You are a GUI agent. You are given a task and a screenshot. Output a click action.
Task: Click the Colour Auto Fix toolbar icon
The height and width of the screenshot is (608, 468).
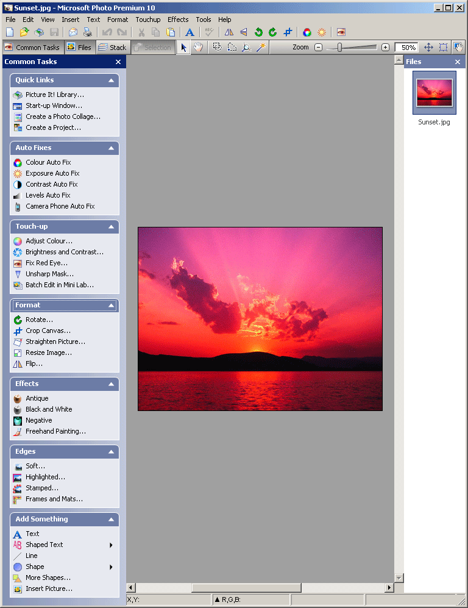(x=307, y=32)
